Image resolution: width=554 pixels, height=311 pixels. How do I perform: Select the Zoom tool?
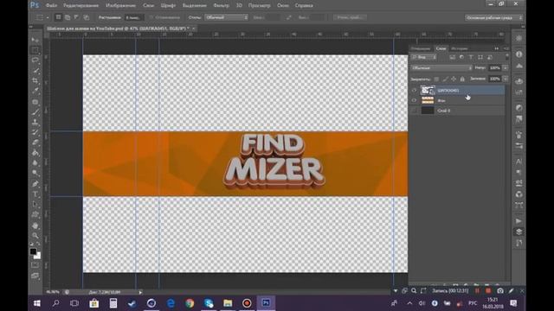[x=35, y=235]
